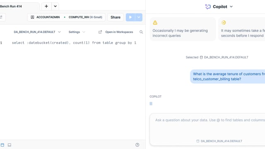Viewport: 265px width, 149px height.
Task: Click the warning triangle icon on notice card
Action: (155, 22)
